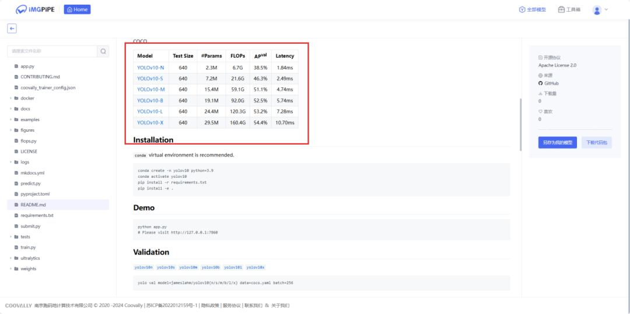This screenshot has width=630, height=314.
Task: Click the Latency column header
Action: pyautogui.click(x=285, y=56)
